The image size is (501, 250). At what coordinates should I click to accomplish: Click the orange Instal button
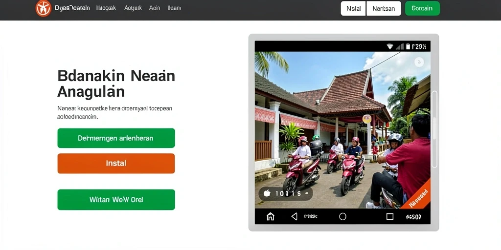coord(116,163)
